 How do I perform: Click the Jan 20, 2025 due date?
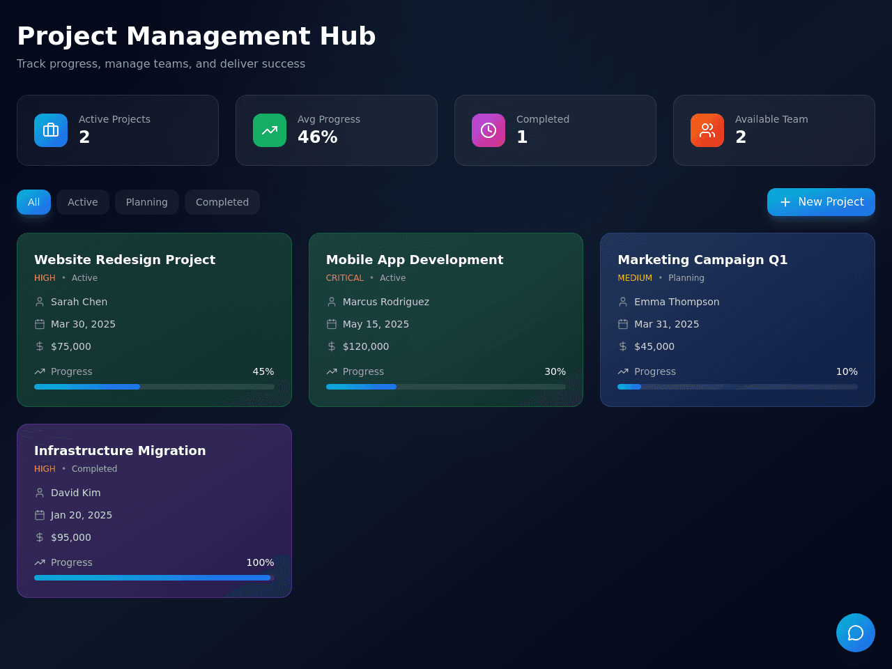(82, 515)
